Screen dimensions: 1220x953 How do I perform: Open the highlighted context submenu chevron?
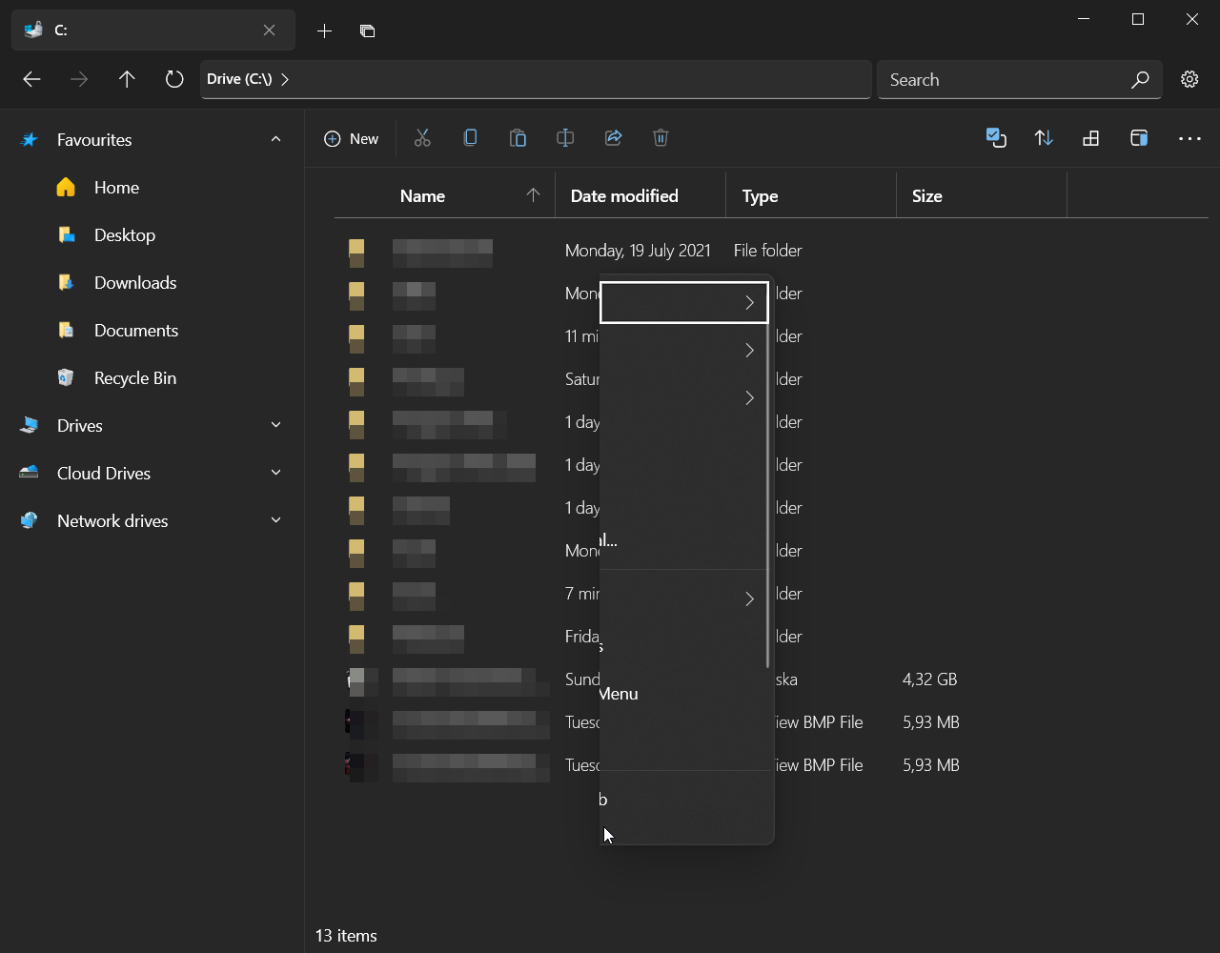(749, 302)
